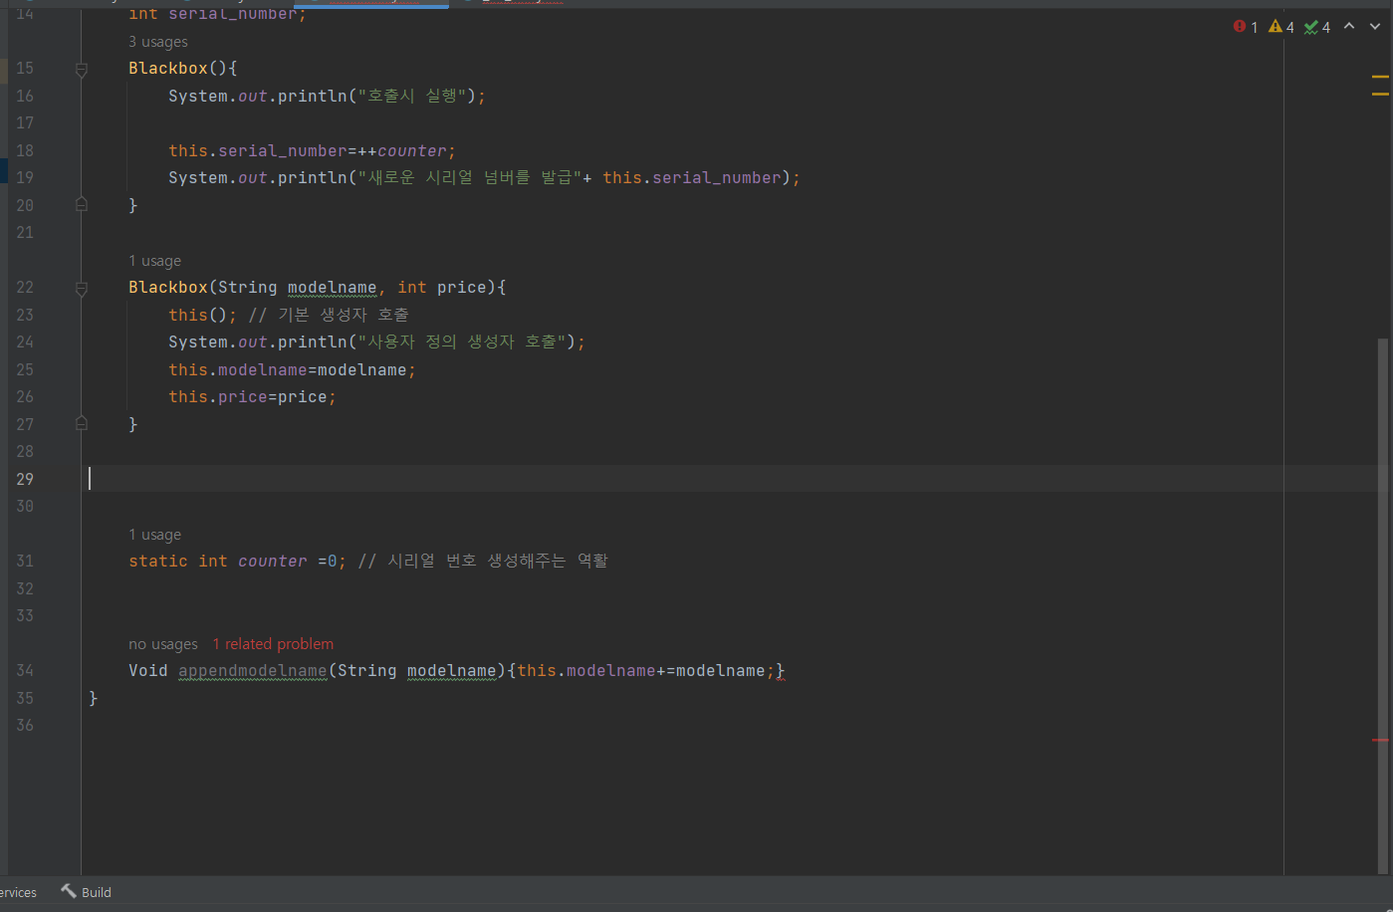This screenshot has height=912, width=1393.
Task: Click the string "사용자 정의 생성자 호출"
Action: point(462,342)
